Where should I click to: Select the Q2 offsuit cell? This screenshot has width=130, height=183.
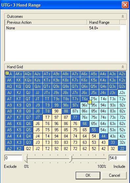pyautogui.click(x=28, y=149)
